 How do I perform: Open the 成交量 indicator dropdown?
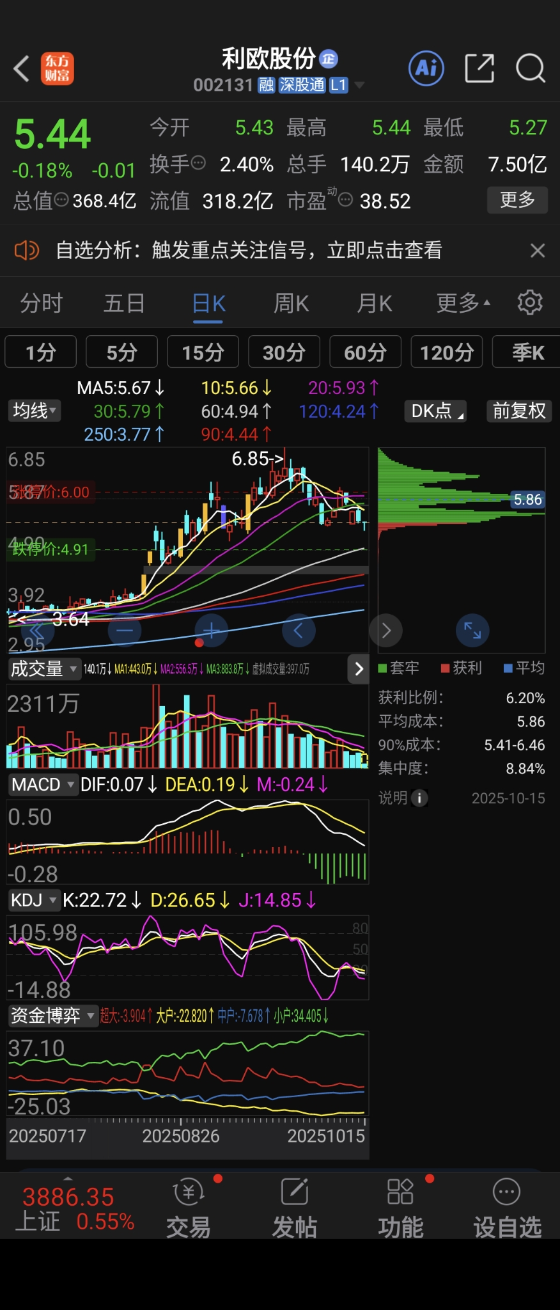[x=44, y=669]
